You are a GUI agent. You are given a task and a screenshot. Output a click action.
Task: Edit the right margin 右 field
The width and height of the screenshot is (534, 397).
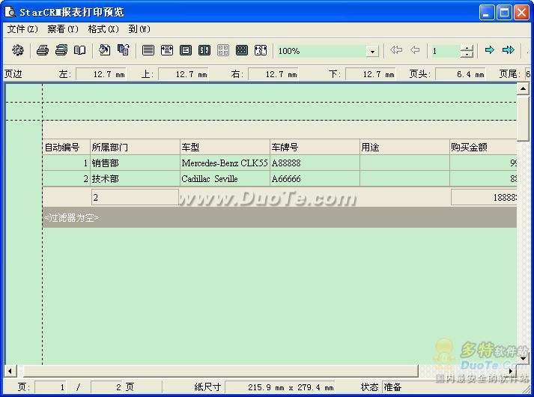point(273,74)
